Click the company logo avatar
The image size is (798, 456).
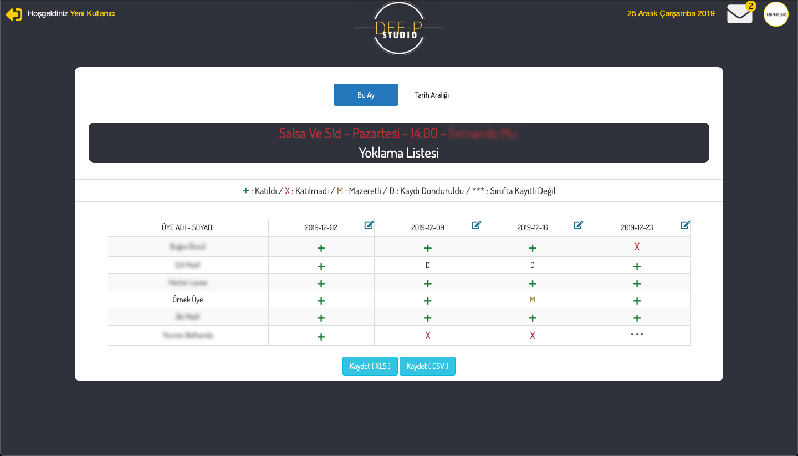point(776,14)
